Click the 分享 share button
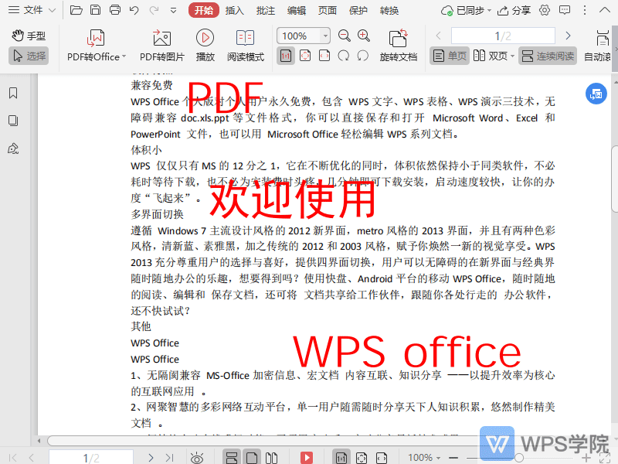 514,10
